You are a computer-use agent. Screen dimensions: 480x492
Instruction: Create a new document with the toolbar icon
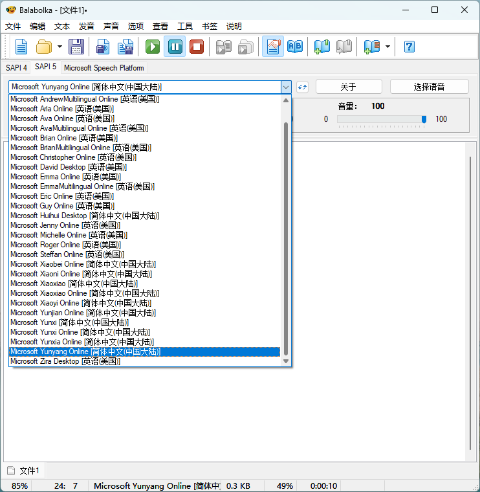click(21, 47)
